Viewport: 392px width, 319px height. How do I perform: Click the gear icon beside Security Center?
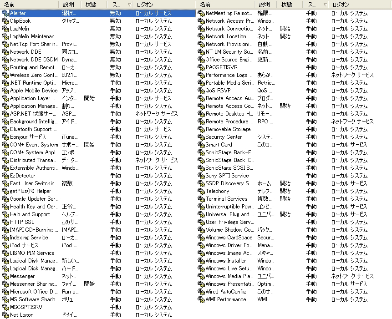pyautogui.click(x=201, y=137)
